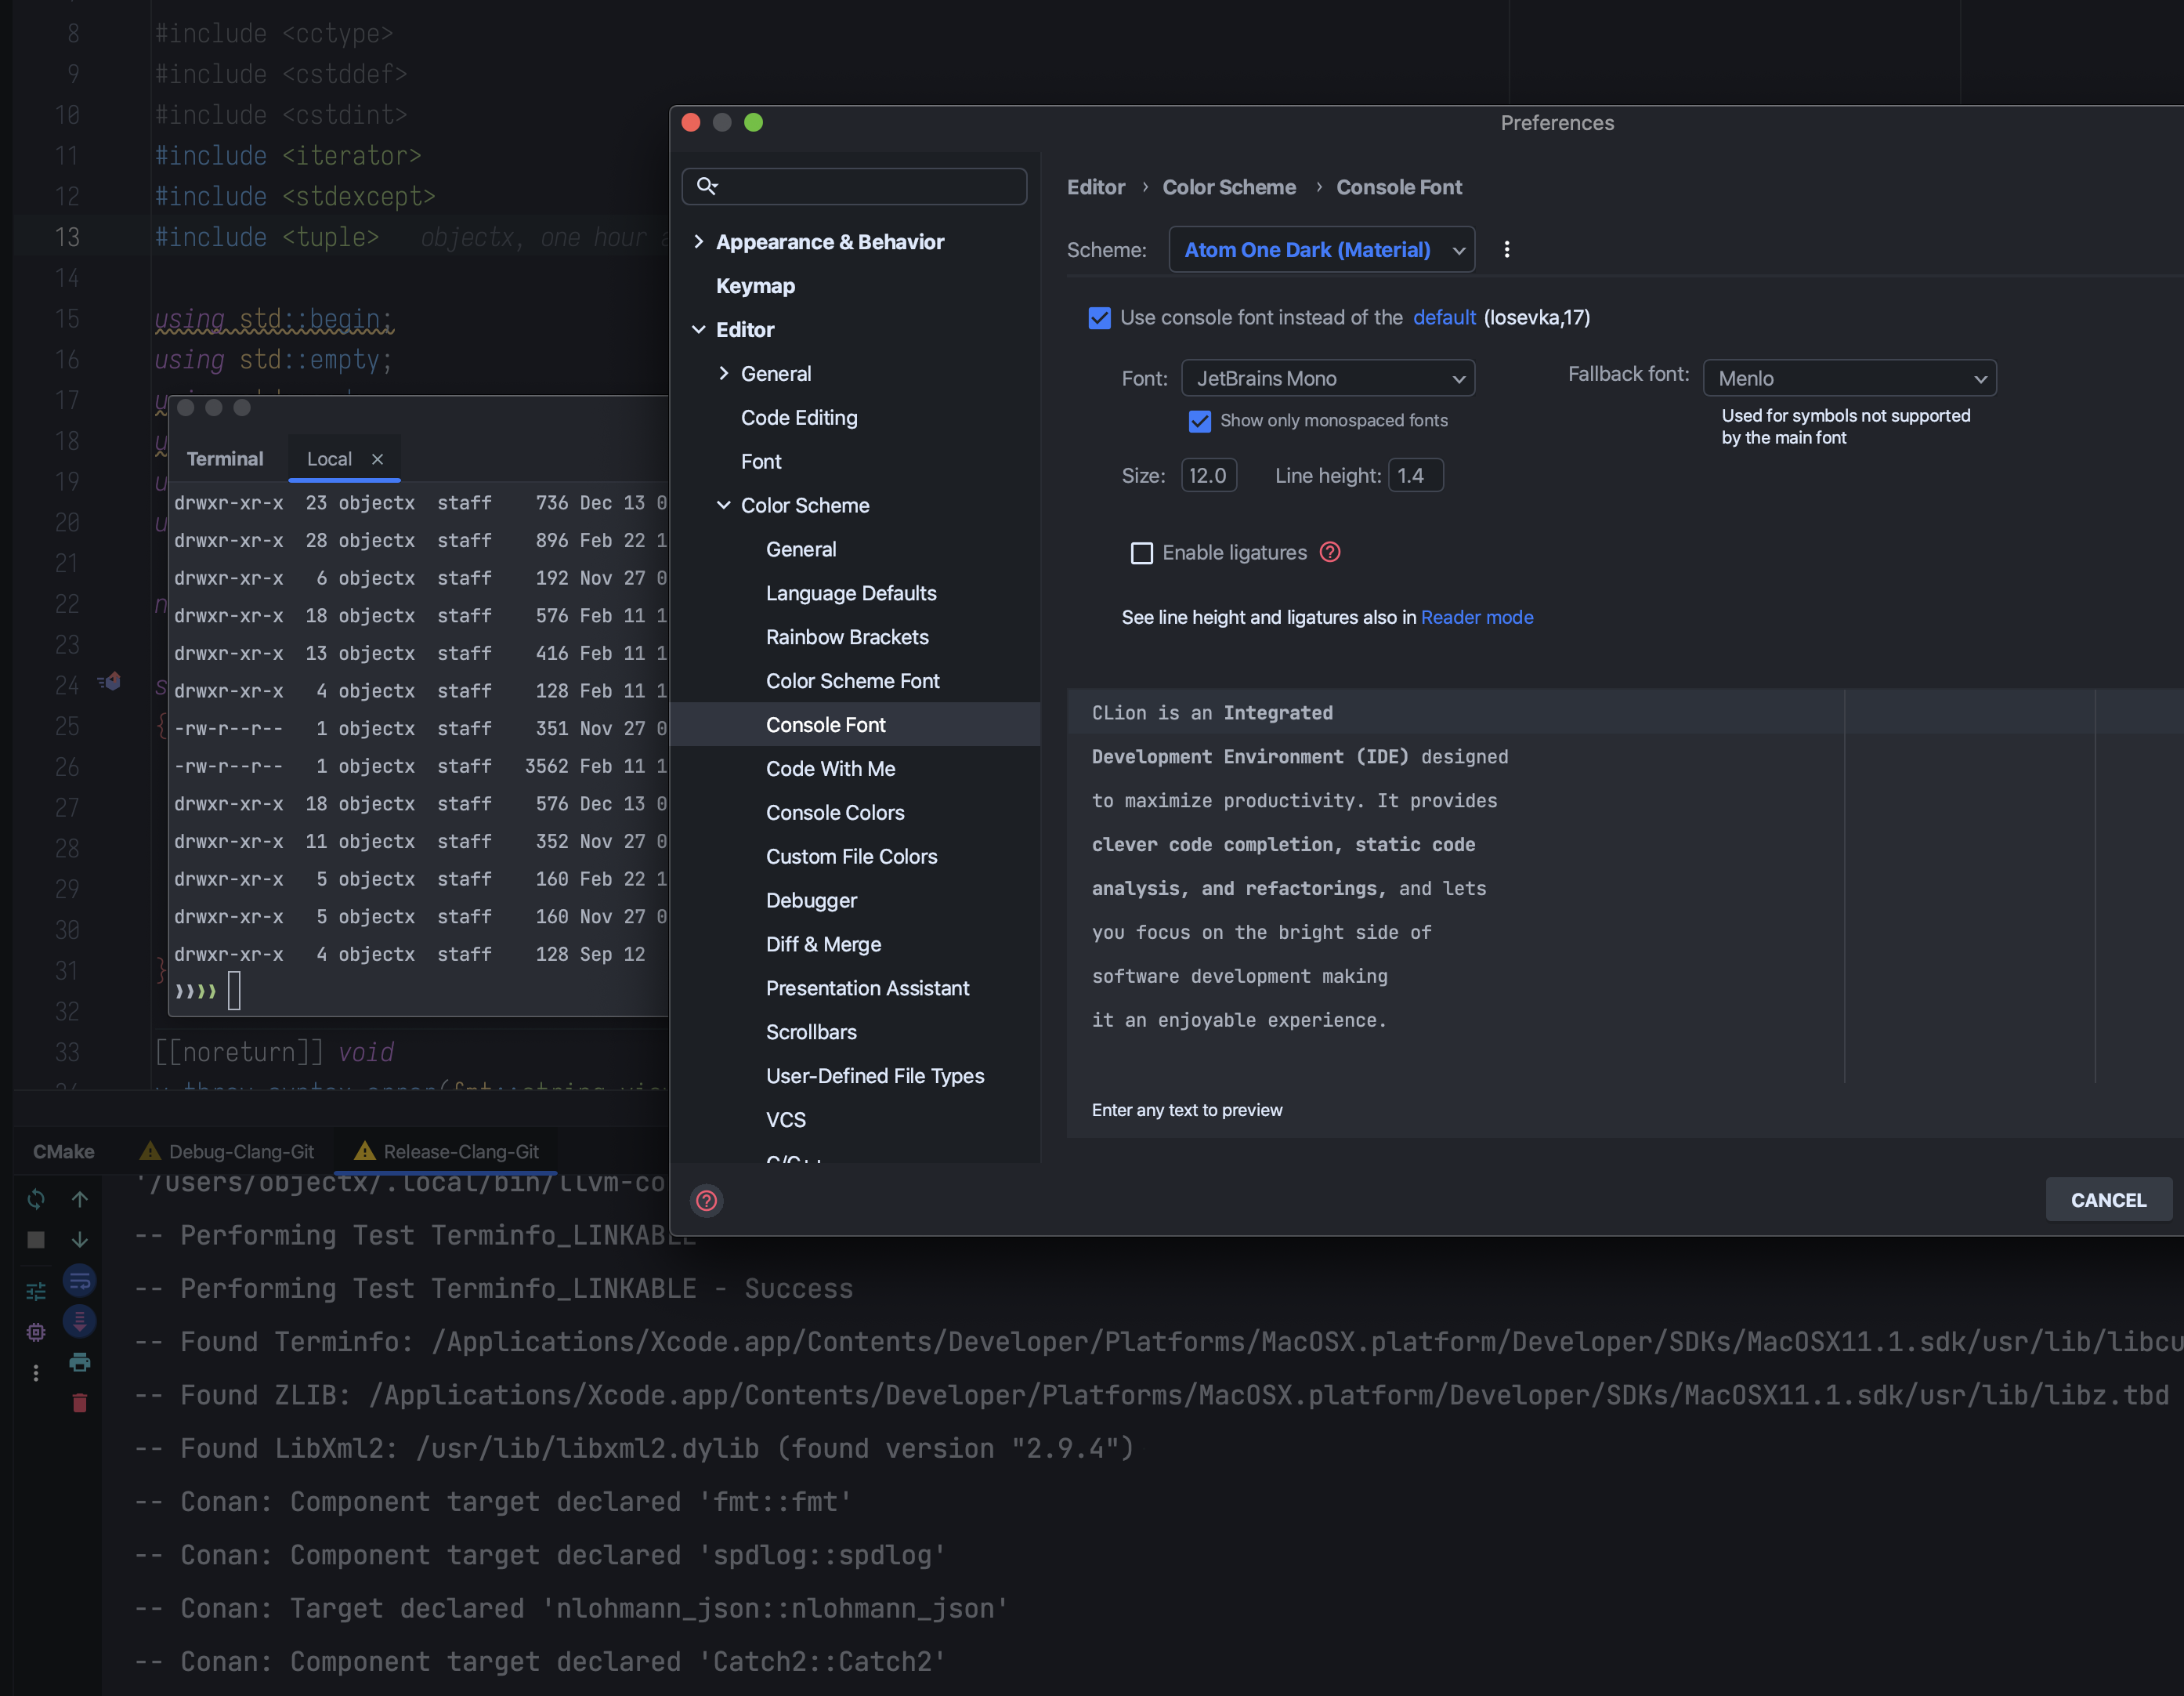The width and height of the screenshot is (2184, 1696).
Task: Print CMake output using printer icon
Action: pyautogui.click(x=80, y=1363)
